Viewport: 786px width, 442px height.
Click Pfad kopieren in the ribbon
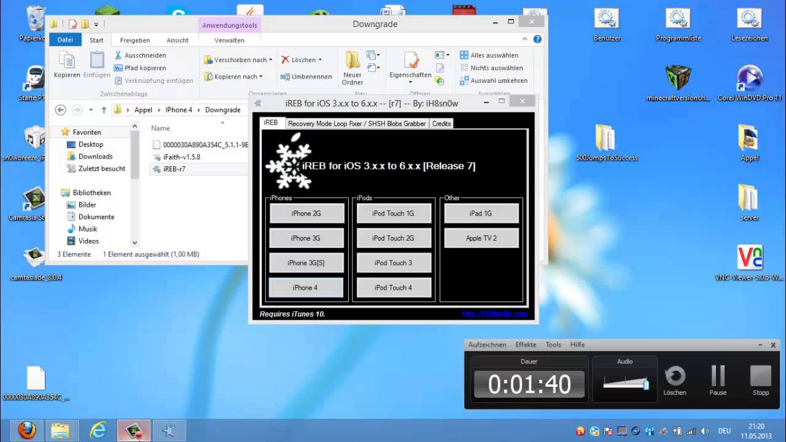tap(139, 68)
